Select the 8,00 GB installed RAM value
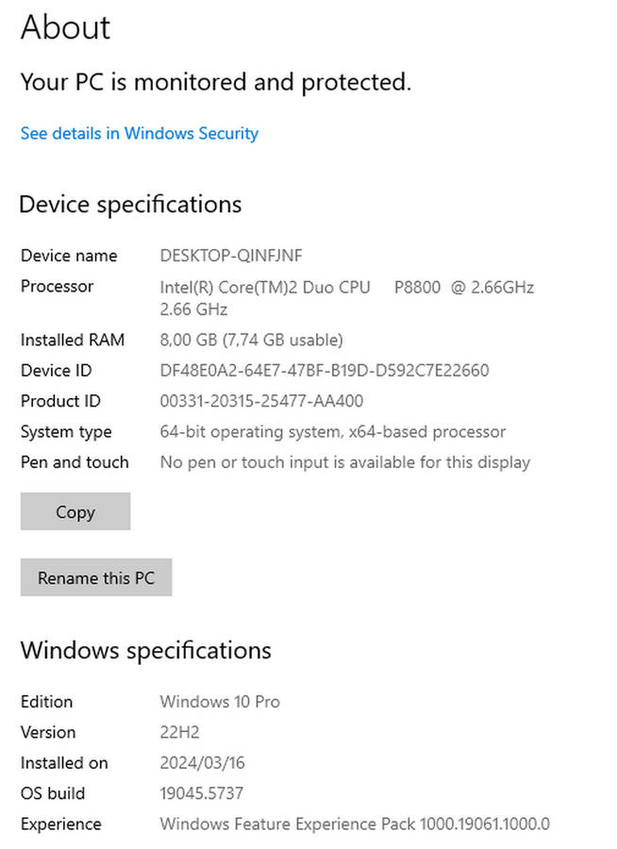The image size is (617, 849). (251, 340)
